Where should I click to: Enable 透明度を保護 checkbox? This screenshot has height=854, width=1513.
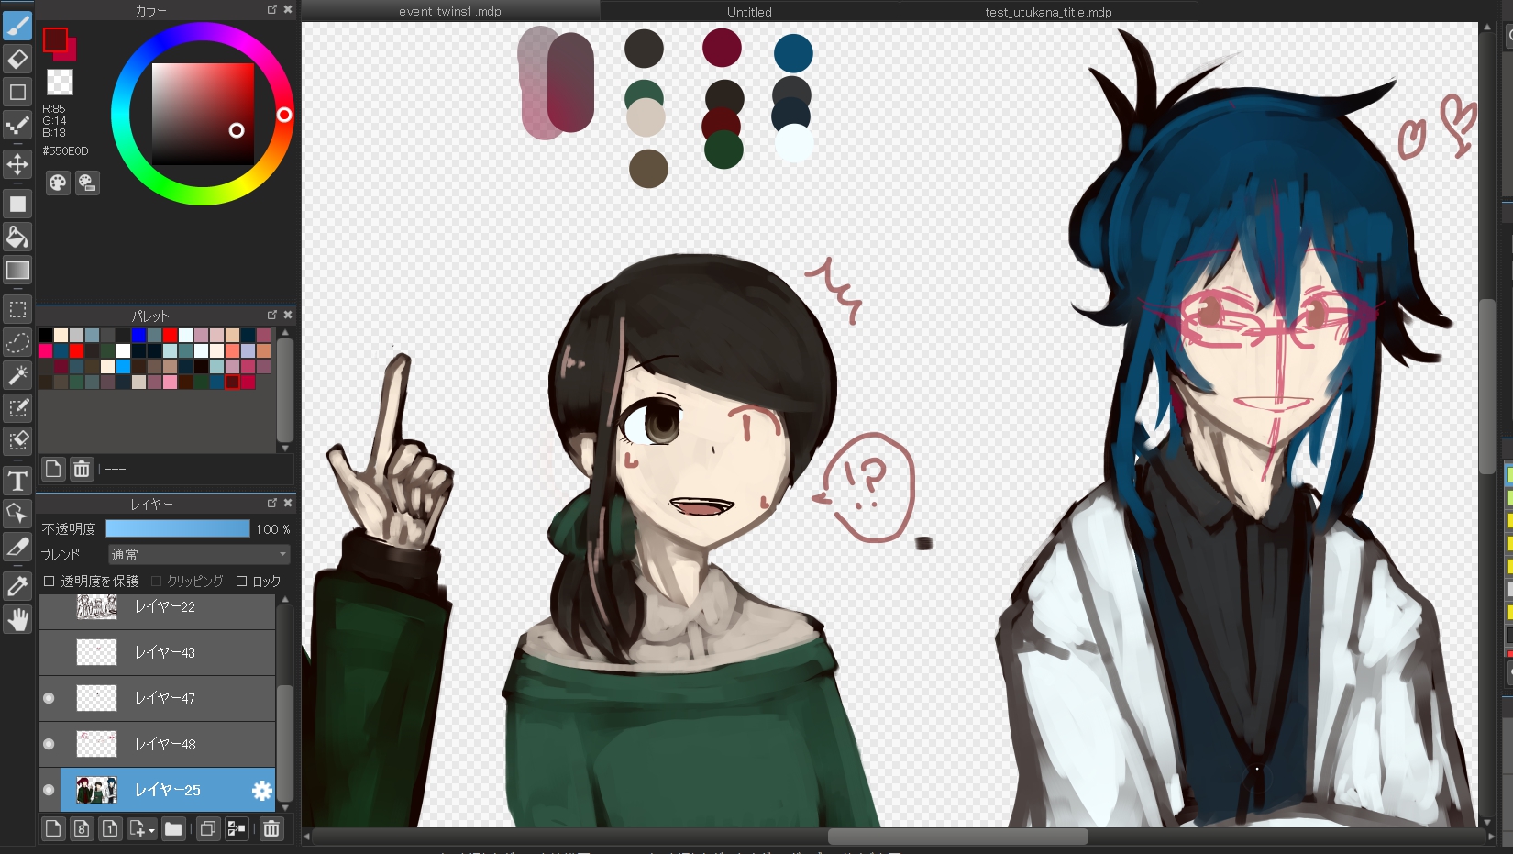[x=50, y=582]
